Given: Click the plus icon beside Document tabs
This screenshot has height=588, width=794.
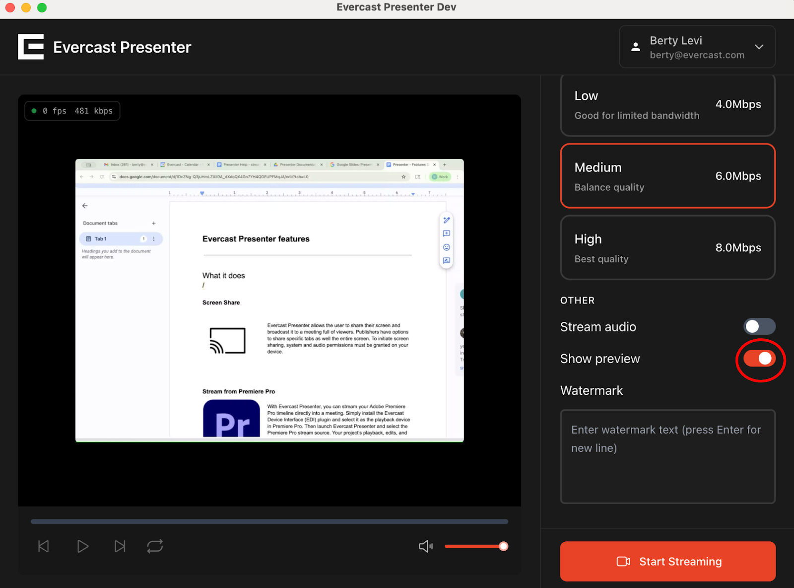Looking at the screenshot, I should (154, 223).
